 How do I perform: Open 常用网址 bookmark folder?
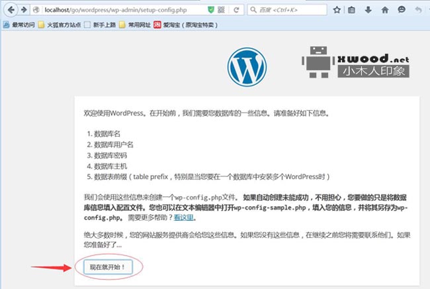tap(135, 25)
